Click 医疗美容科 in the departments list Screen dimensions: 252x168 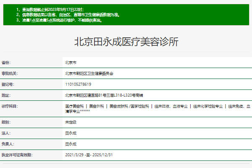74,106
